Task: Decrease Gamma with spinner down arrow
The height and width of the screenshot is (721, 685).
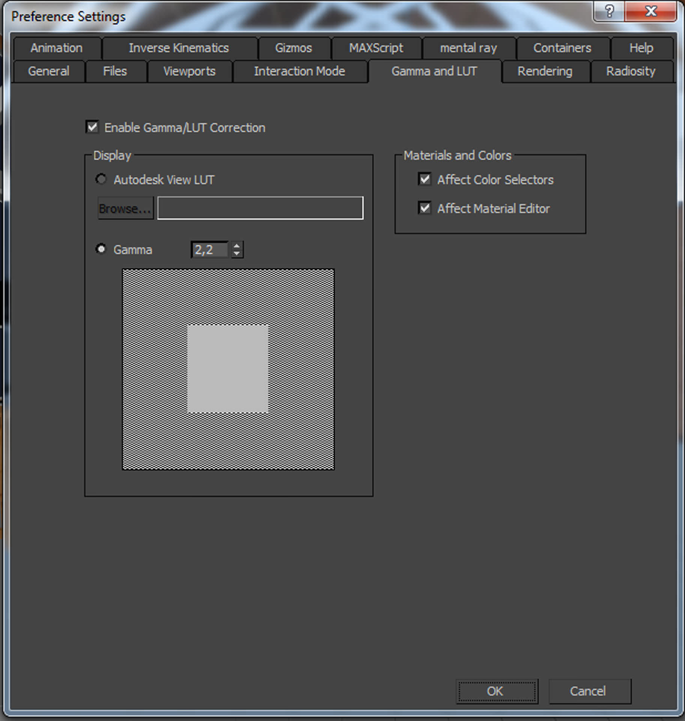Action: [x=236, y=254]
